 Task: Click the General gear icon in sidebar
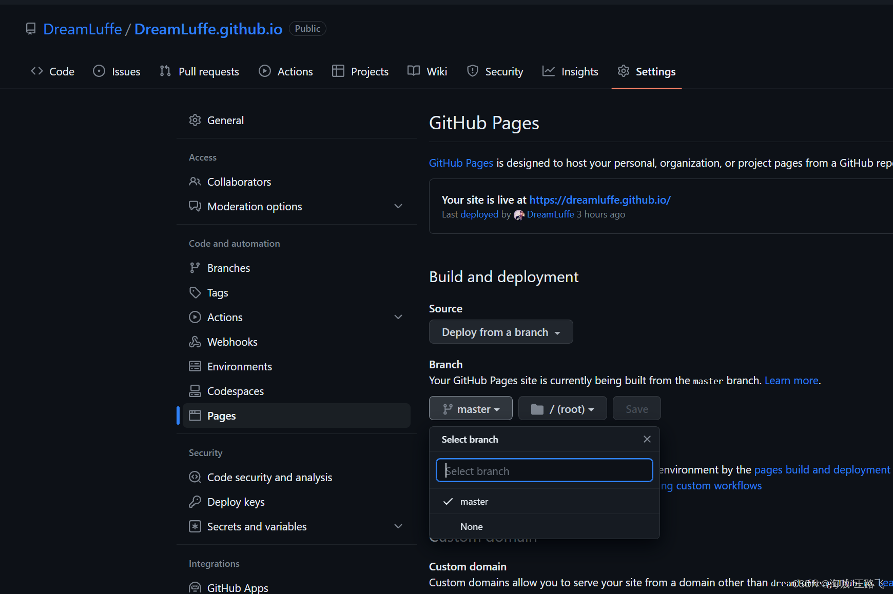(195, 121)
